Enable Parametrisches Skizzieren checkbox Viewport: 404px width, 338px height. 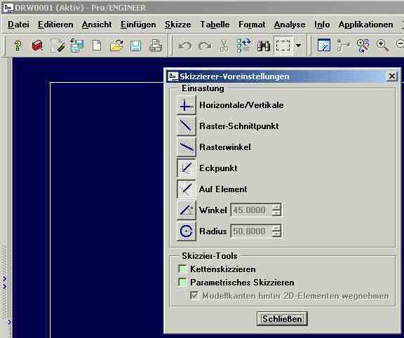pyautogui.click(x=182, y=282)
